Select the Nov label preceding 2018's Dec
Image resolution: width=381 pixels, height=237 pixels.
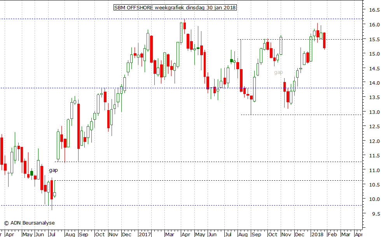286,234
